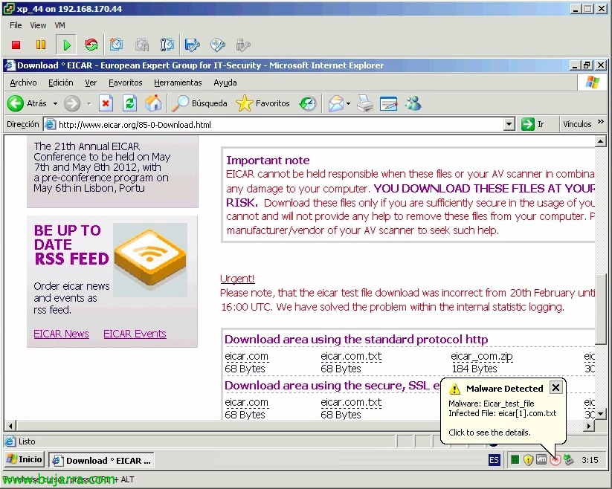Expand the Vínculos links chevron
Screen dimensions: 612x489
[601, 122]
